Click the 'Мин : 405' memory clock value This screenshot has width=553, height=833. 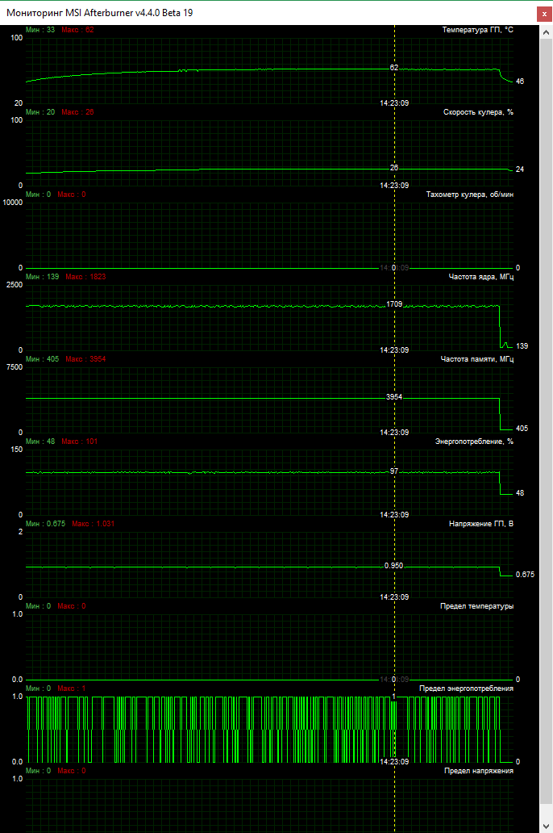pos(43,359)
